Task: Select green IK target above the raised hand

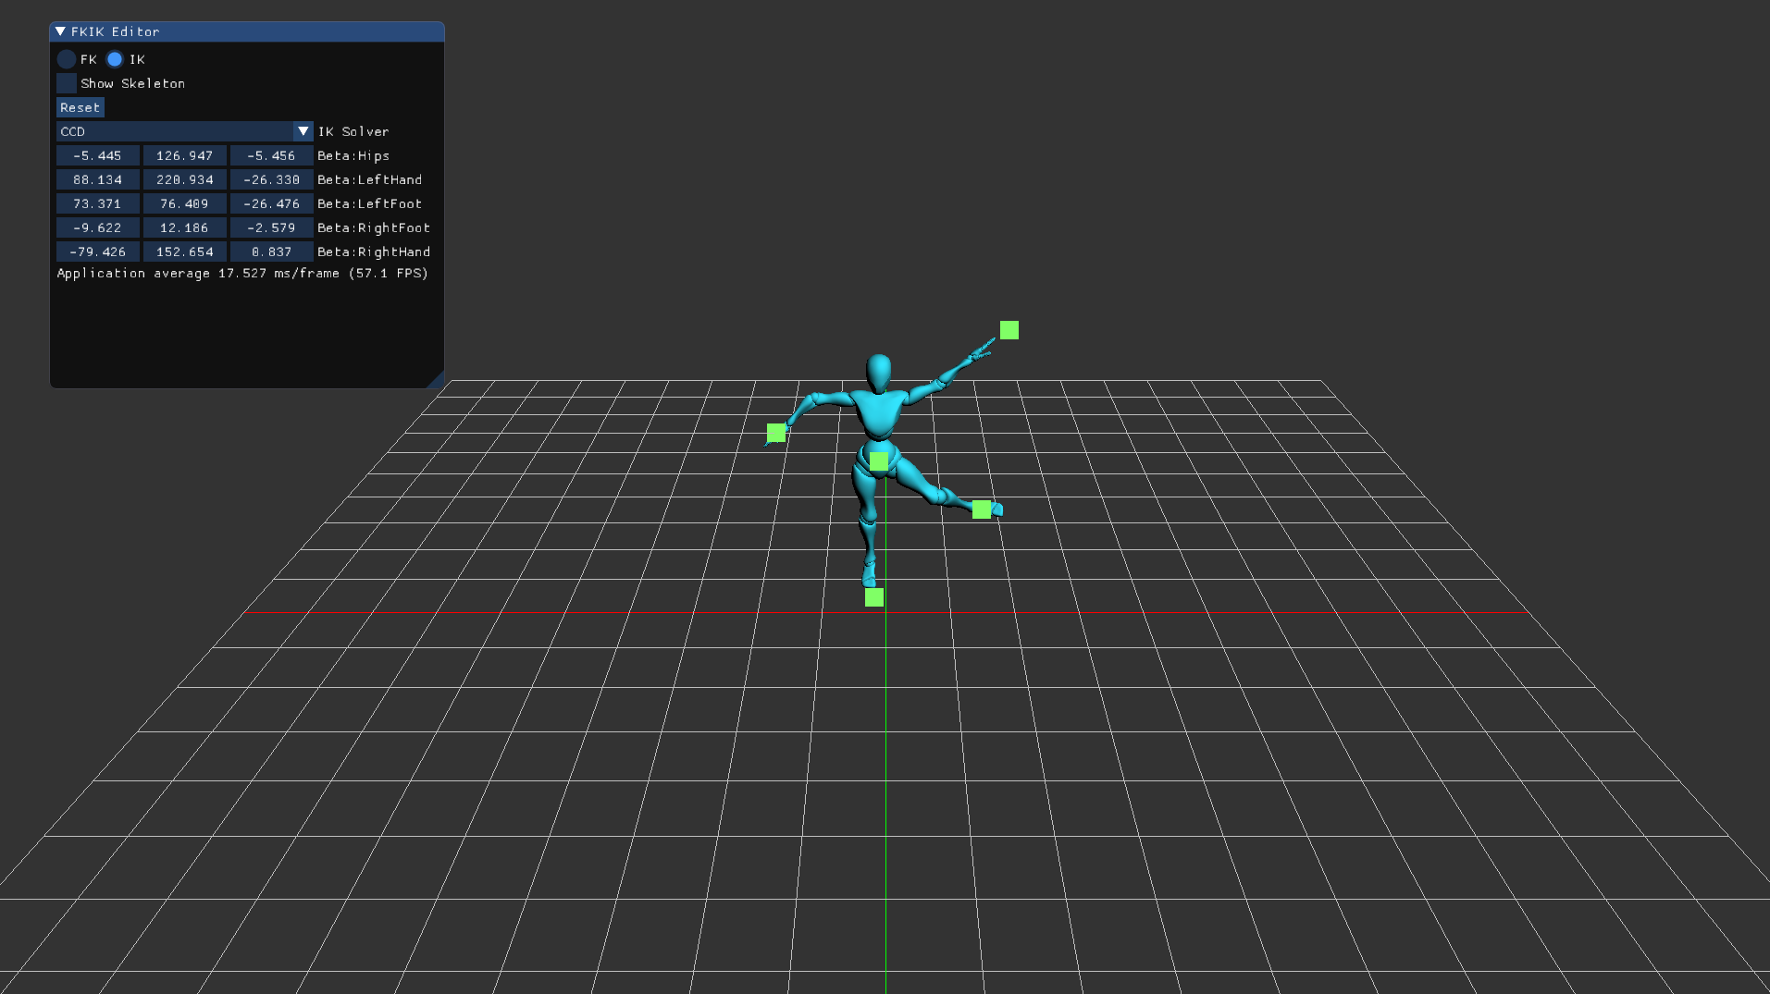Action: pos(1009,330)
